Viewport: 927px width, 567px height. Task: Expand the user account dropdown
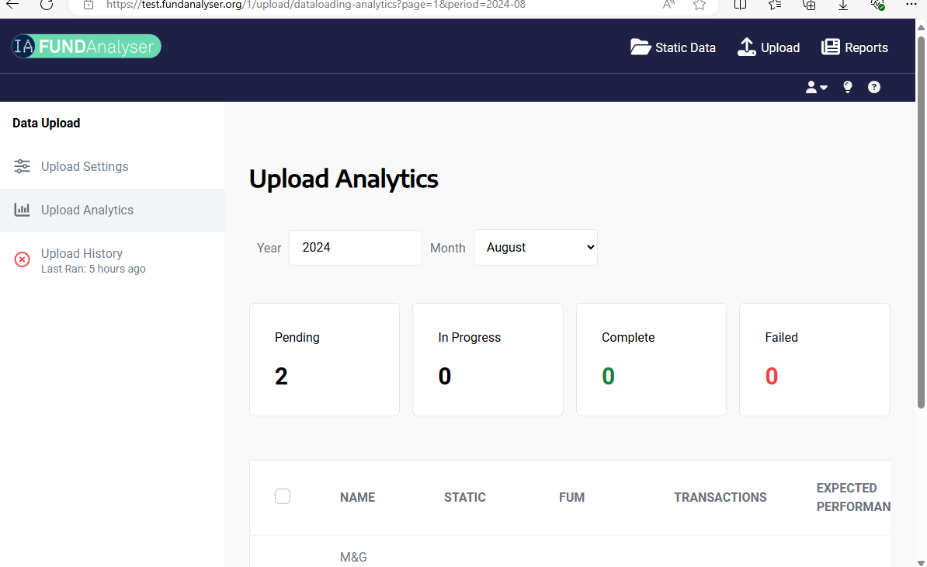[x=816, y=88]
